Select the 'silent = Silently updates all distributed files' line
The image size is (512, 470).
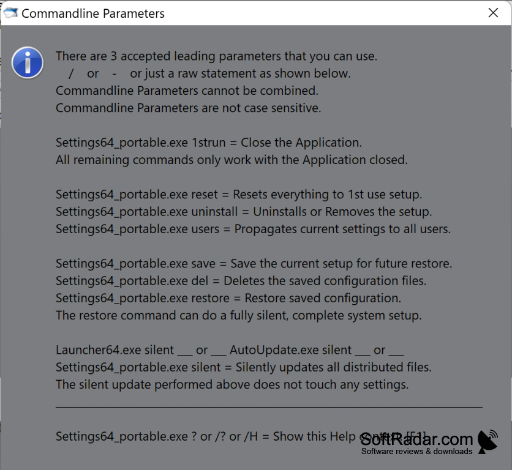(x=244, y=368)
